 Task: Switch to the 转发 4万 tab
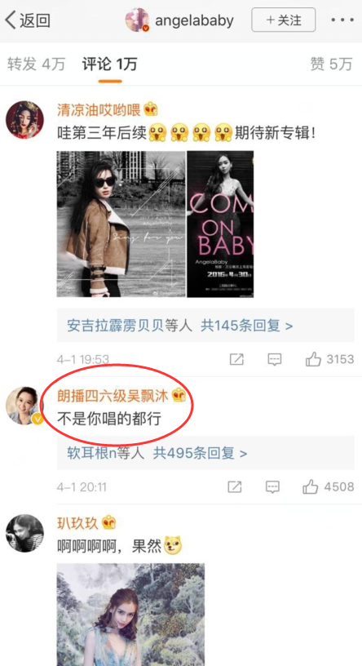pos(36,64)
